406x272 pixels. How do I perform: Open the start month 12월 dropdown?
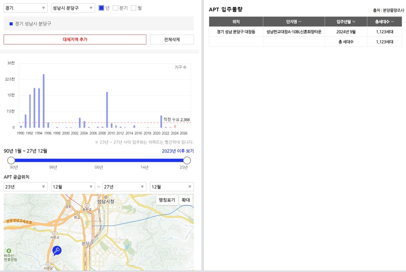pyautogui.click(x=73, y=187)
